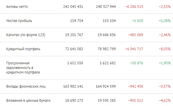Select the "Вклады физических лиц" label
The width and height of the screenshot is (173, 106).
(26, 86)
